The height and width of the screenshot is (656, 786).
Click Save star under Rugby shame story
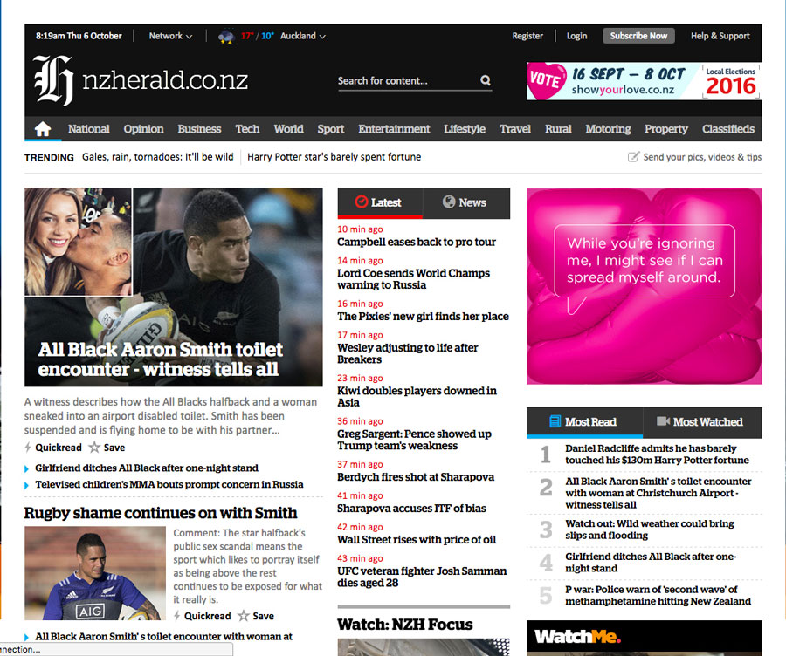click(x=243, y=616)
